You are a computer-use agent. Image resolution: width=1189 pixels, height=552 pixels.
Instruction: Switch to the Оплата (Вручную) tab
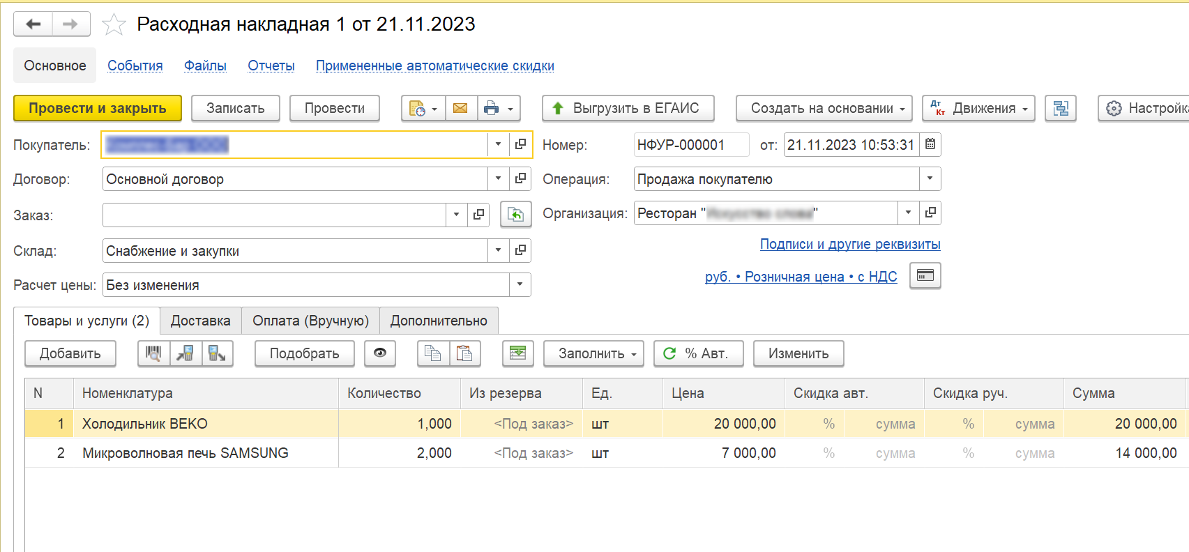click(310, 321)
